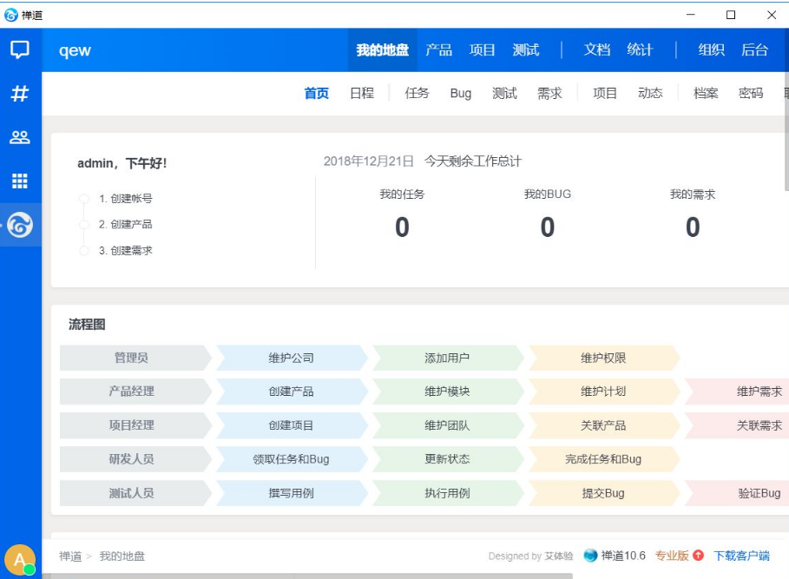
Task: Click the 我的地盘 breadcrumb link
Action: pos(122,556)
